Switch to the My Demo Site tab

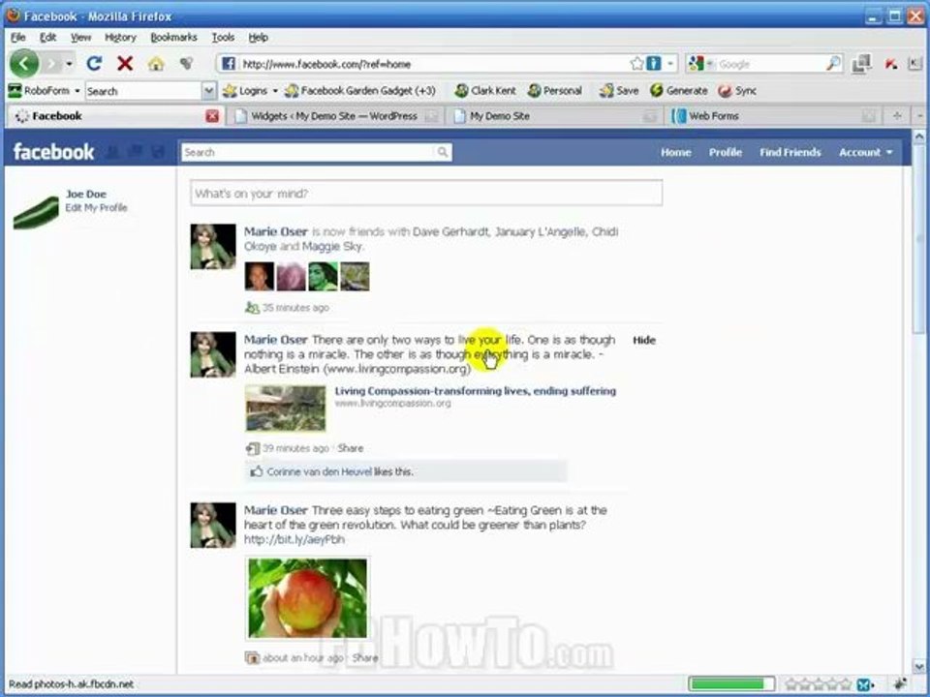pos(556,116)
